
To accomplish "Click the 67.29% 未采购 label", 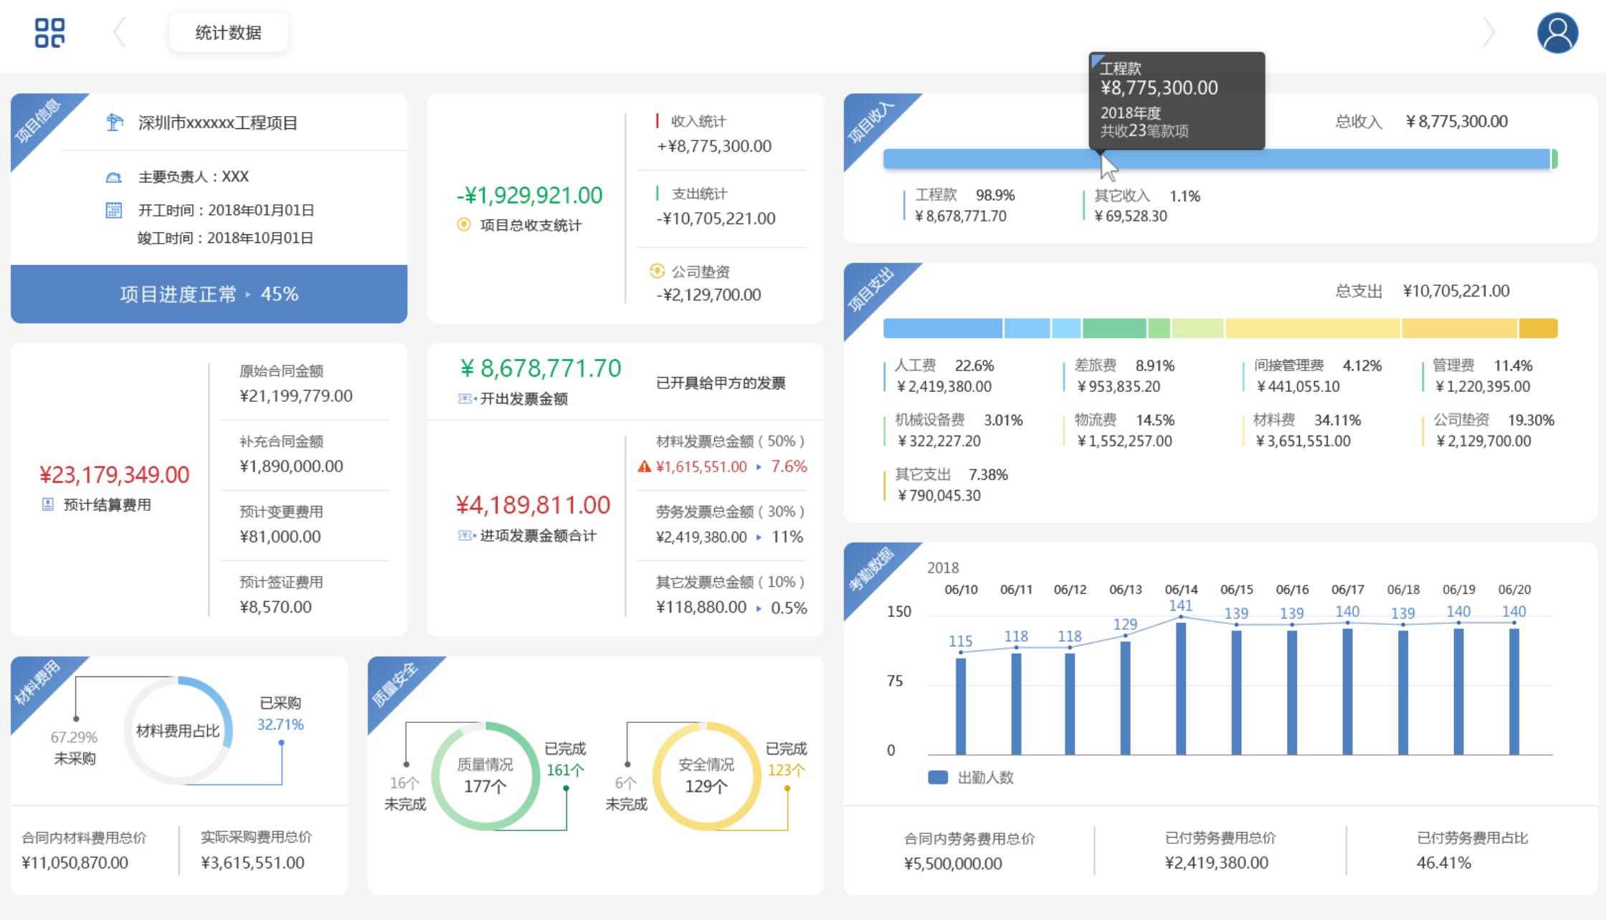I will [74, 747].
